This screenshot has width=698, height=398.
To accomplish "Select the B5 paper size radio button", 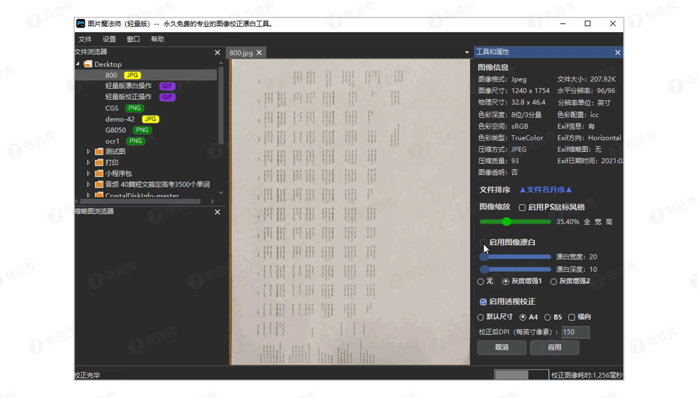I will [548, 317].
